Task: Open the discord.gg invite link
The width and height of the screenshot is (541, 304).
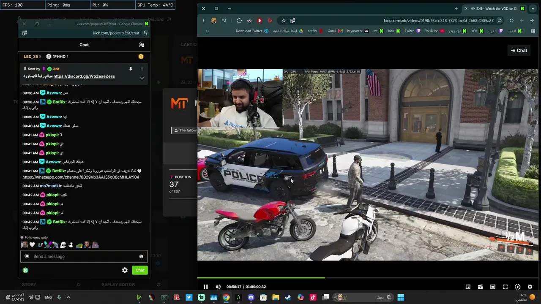Action: pos(84,76)
